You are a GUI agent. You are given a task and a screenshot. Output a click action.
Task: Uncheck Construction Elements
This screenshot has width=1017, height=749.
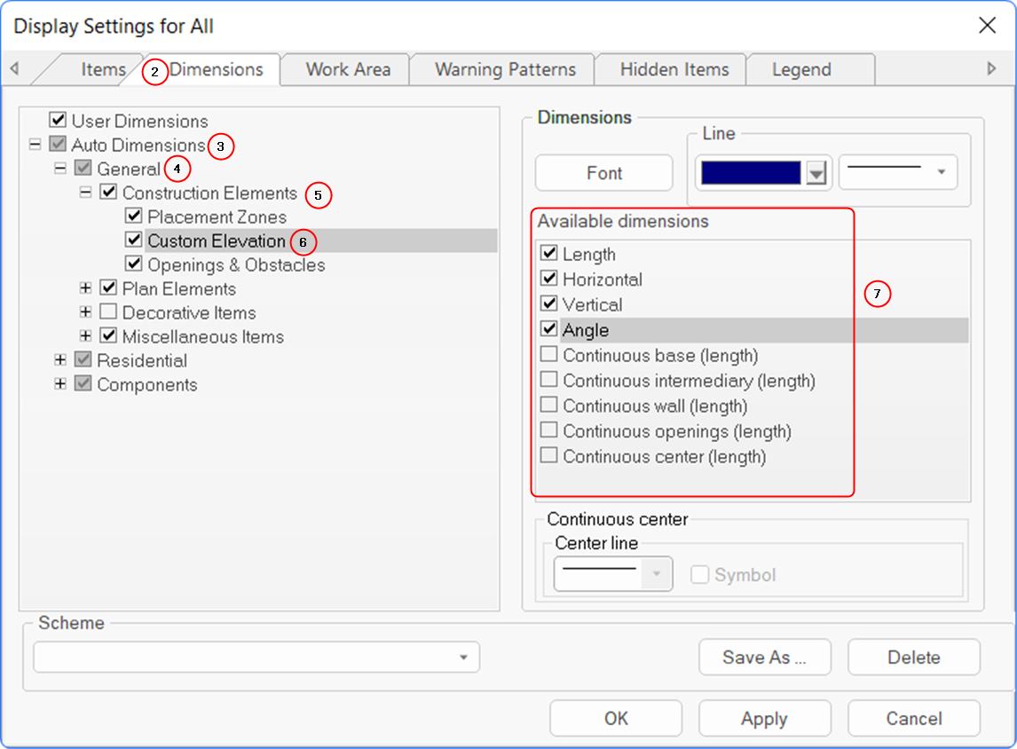tap(108, 192)
